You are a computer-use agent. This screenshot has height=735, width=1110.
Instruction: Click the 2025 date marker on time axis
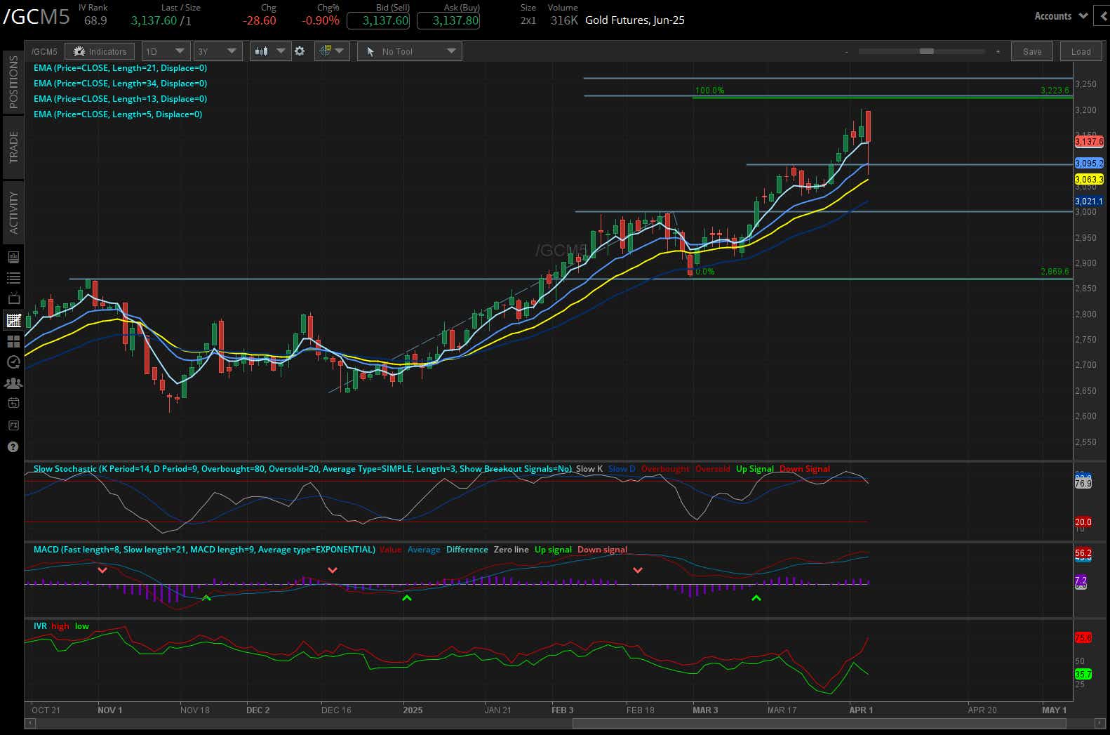click(413, 710)
